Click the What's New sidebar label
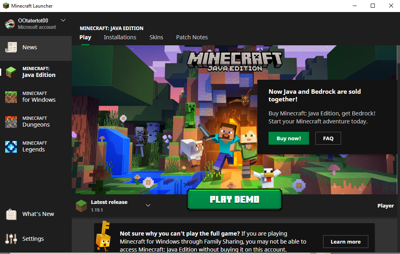Viewport: 400px width, 254px height. [x=38, y=214]
